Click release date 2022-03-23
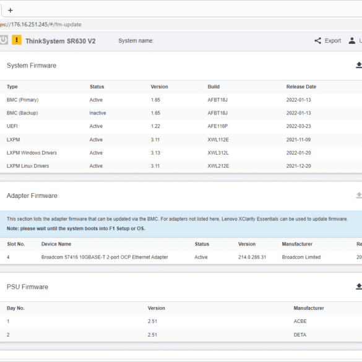Image resolution: width=362 pixels, height=362 pixels. click(298, 126)
